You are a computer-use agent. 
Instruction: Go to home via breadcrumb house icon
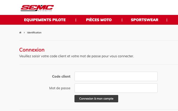tap(20, 33)
